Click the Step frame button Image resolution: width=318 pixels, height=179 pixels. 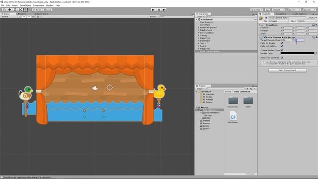164,10
